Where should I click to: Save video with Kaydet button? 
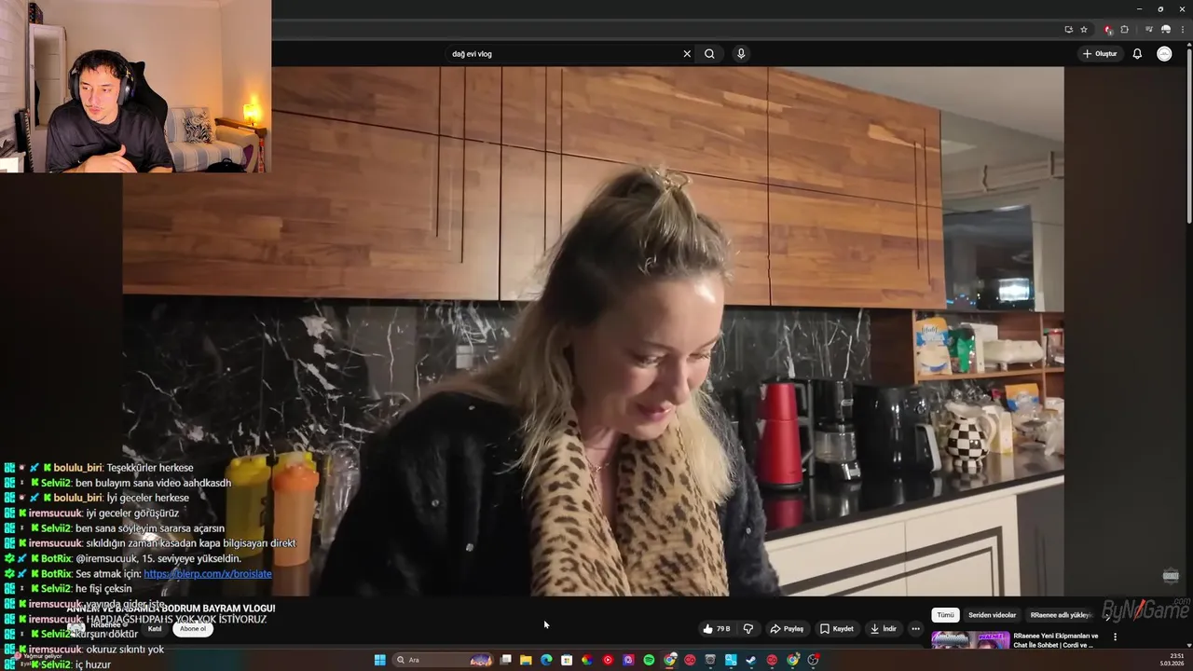[x=837, y=629]
